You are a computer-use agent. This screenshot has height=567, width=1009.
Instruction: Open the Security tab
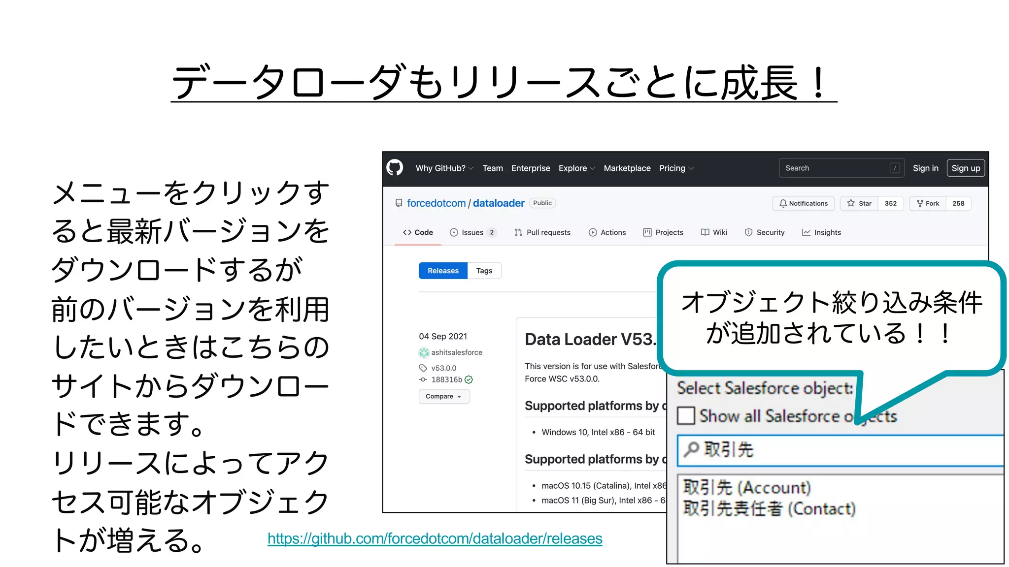click(765, 232)
